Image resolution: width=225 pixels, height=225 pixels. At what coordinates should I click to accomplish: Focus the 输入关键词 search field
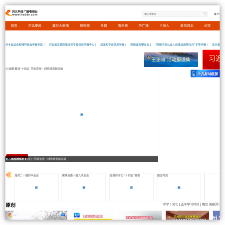tap(175, 14)
